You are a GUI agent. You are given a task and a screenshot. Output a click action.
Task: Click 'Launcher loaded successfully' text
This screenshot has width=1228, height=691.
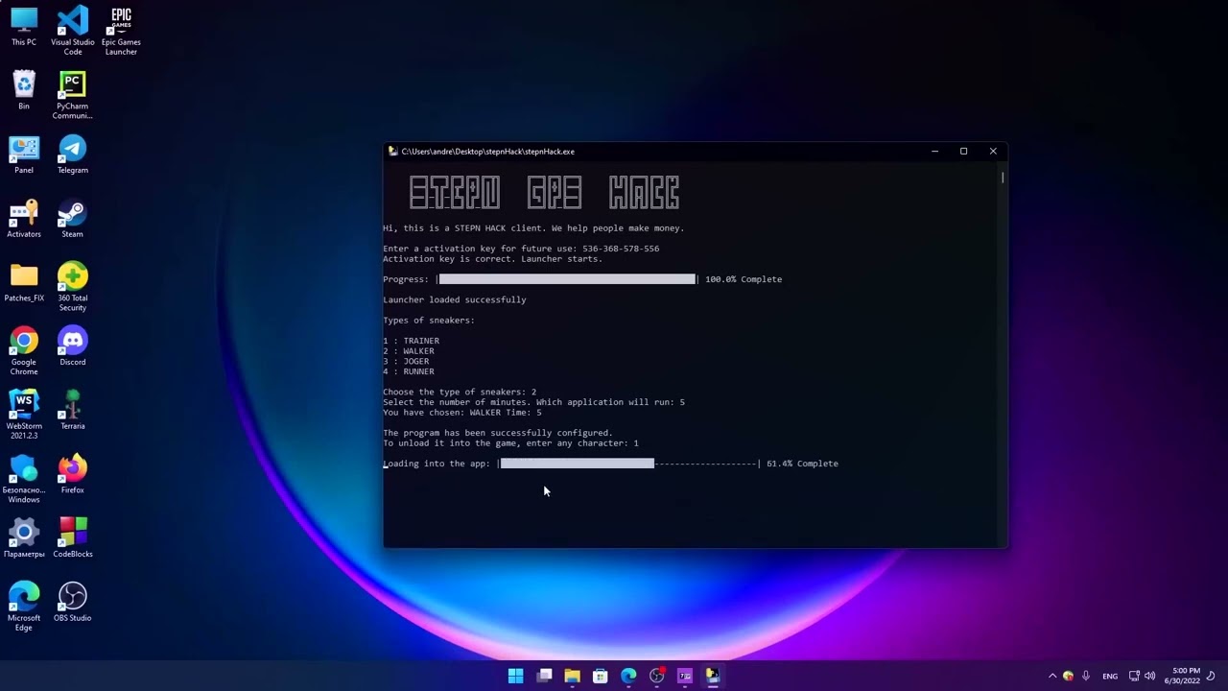455,299
